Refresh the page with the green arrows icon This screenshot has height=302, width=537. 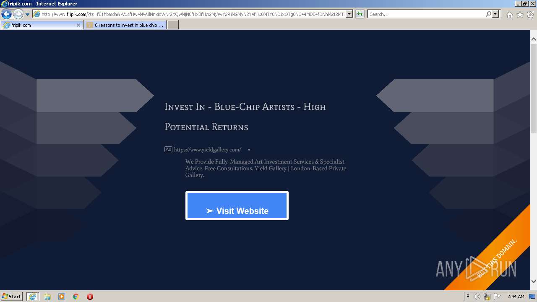tap(360, 14)
